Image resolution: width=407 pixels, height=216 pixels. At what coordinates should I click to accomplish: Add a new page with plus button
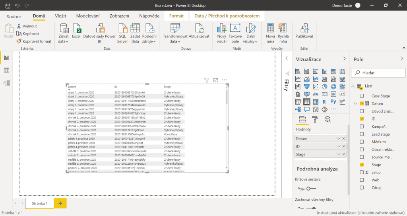[x=60, y=203]
